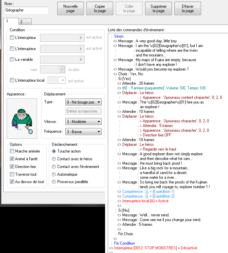Image resolution: width=228 pixels, height=253 pixels.
Task: Select Automatique trigger
Action: click(x=54, y=174)
